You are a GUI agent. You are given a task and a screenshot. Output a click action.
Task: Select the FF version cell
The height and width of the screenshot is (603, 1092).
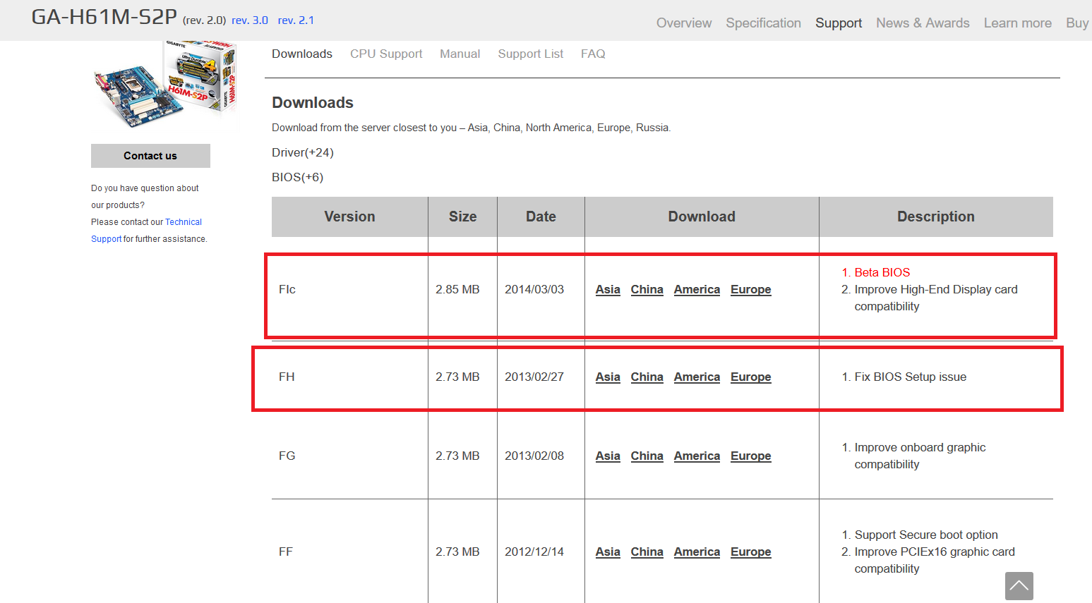pos(286,552)
